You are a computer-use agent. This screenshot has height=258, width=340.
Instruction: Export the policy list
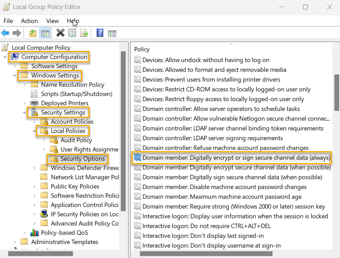pyautogui.click(x=84, y=33)
